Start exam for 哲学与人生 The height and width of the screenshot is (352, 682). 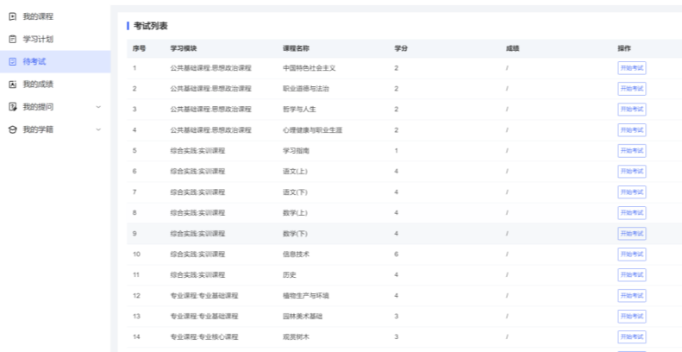coord(631,110)
